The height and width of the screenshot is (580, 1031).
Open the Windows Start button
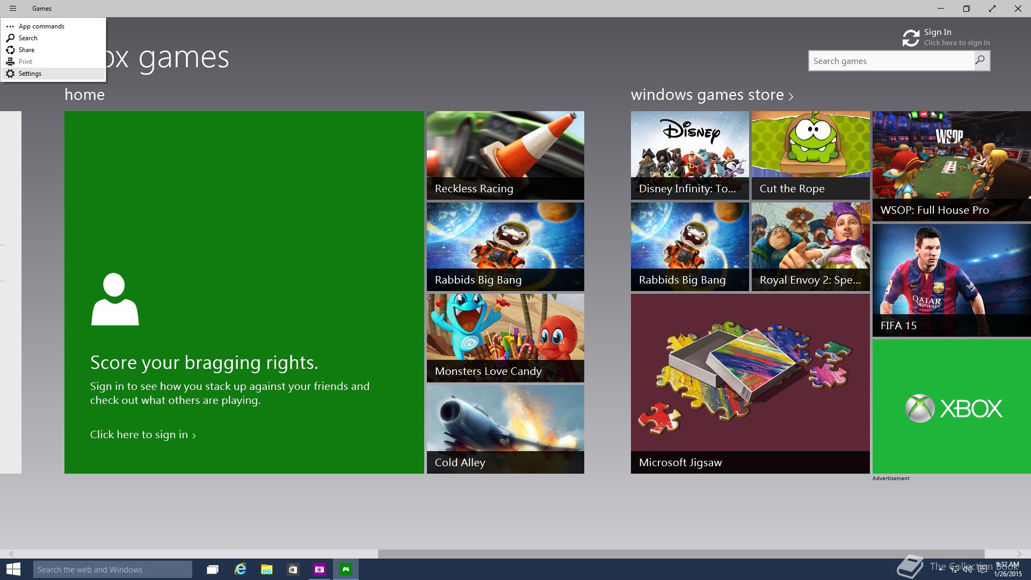tap(13, 569)
